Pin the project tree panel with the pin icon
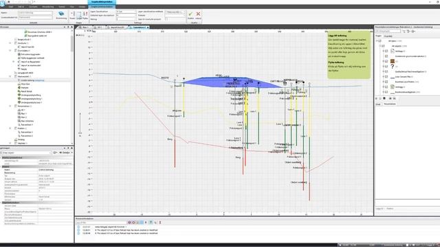 [x=68, y=27]
